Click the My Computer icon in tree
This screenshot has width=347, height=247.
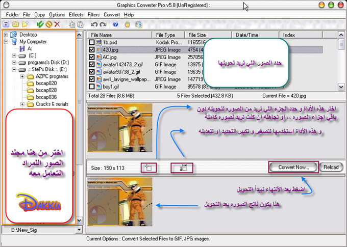[14, 42]
